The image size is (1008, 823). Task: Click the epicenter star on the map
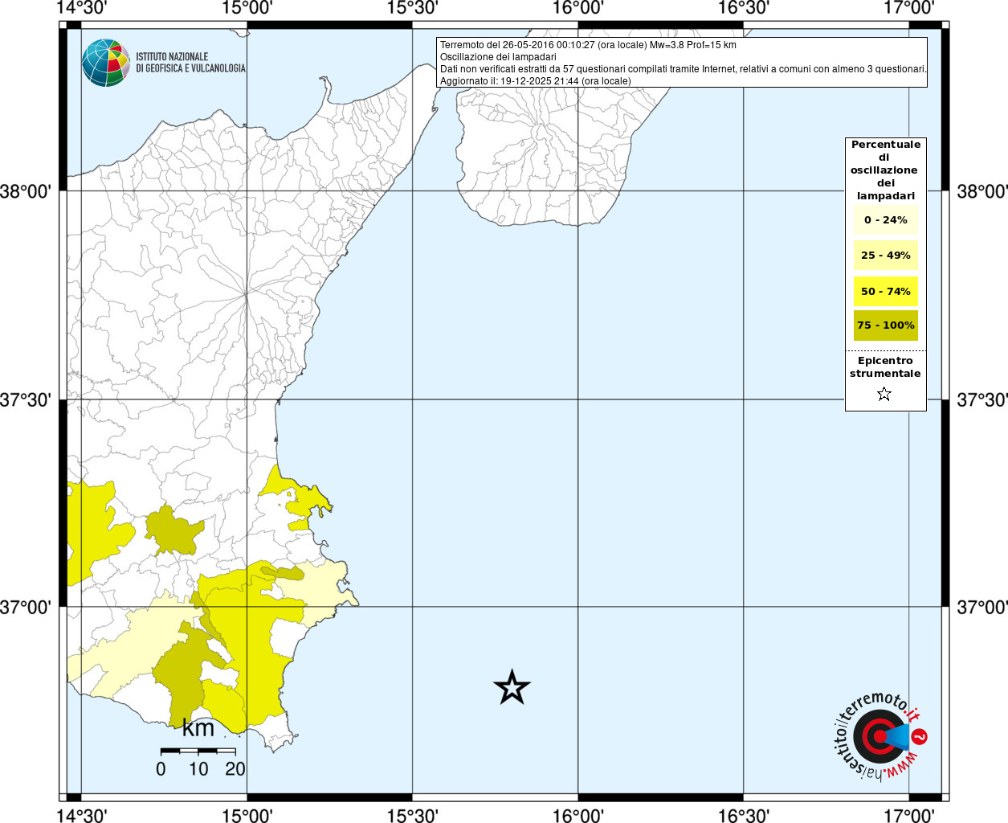(512, 688)
